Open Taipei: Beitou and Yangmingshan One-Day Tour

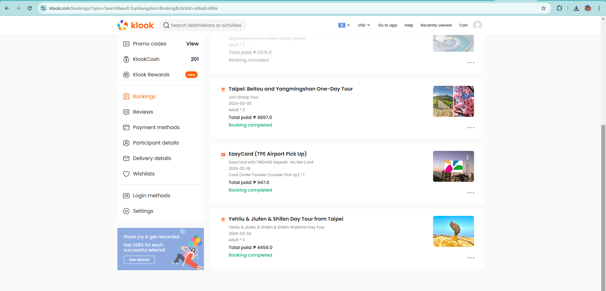(x=291, y=89)
